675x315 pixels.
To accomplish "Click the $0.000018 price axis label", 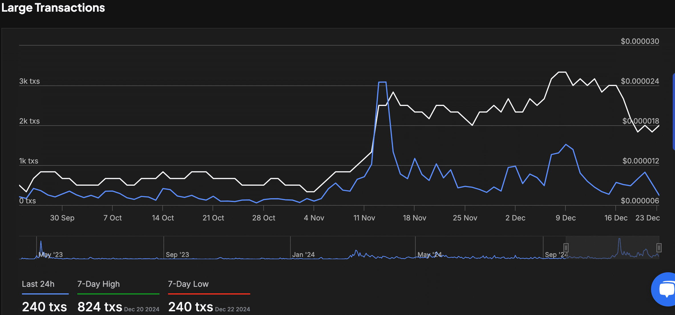I will point(641,121).
